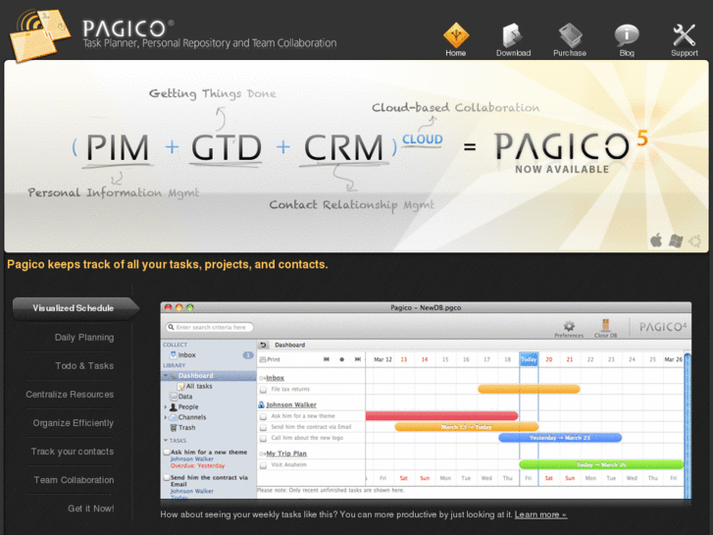Screen dimensions: 713x535
Task: Check Call him about the new logo
Action: click(263, 439)
